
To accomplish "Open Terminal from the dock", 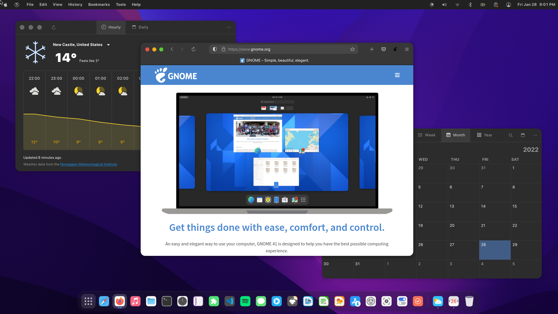I will pos(167,301).
